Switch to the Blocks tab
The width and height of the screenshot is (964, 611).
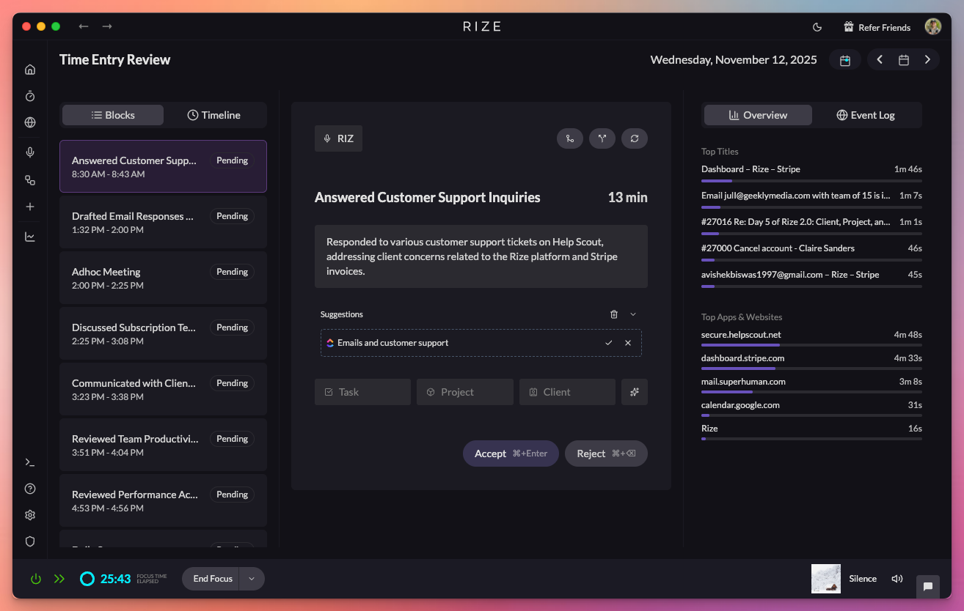point(113,115)
